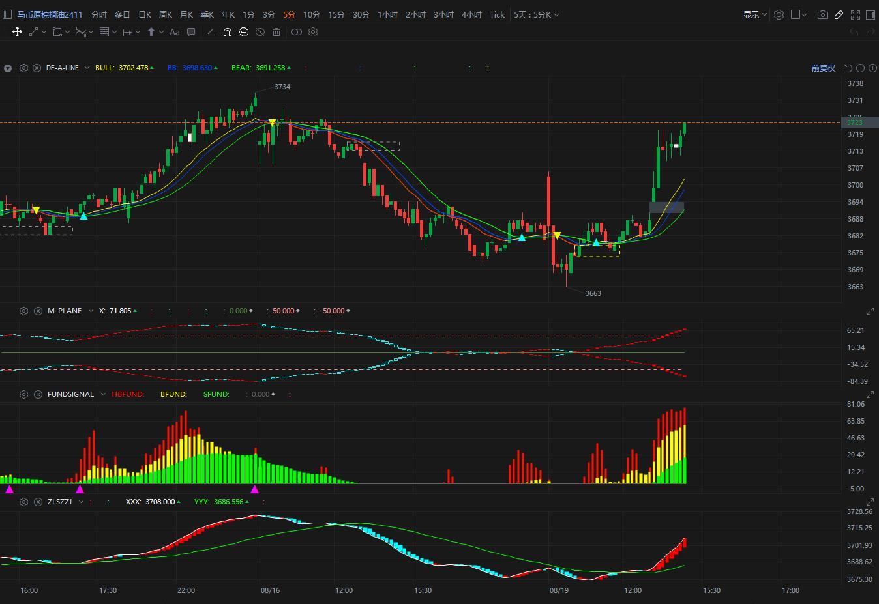Delete drawings with the trash icon
Viewport: 879px width, 604px height.
point(276,31)
